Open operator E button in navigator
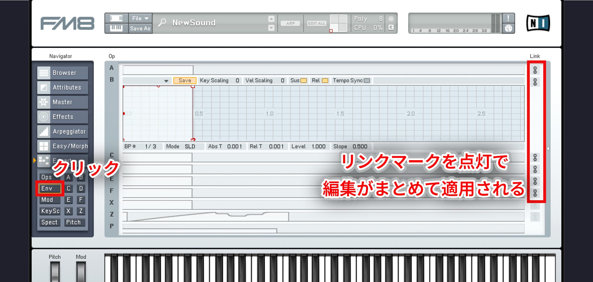Viewport: 593px width, 282px height. click(68, 200)
